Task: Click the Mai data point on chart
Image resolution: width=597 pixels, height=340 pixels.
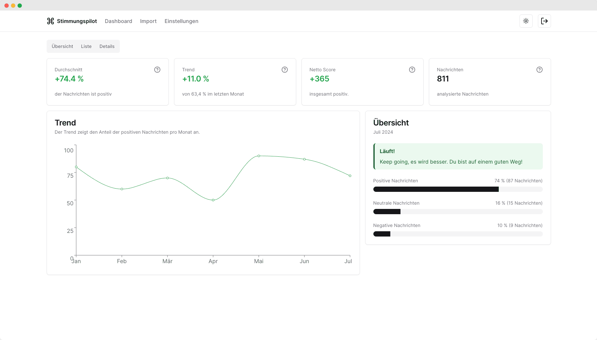Action: [x=259, y=156]
